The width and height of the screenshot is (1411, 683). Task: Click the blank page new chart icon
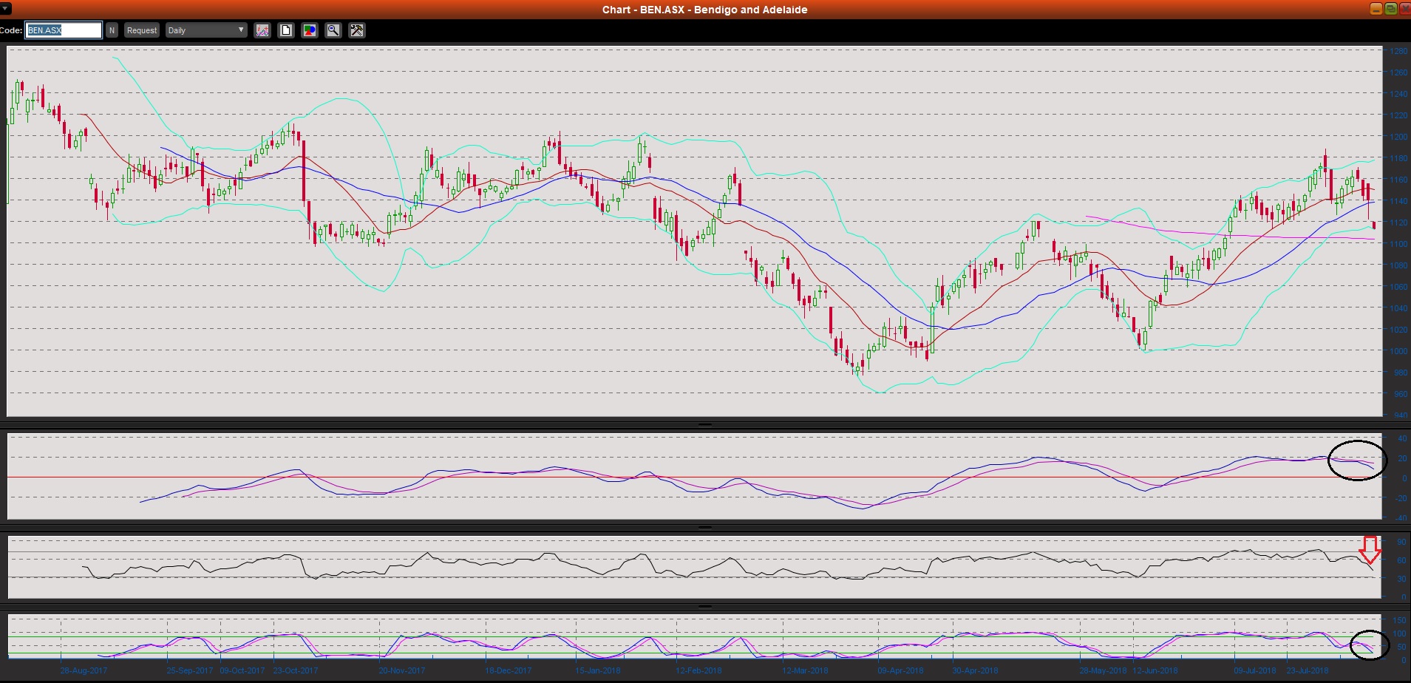(x=286, y=30)
